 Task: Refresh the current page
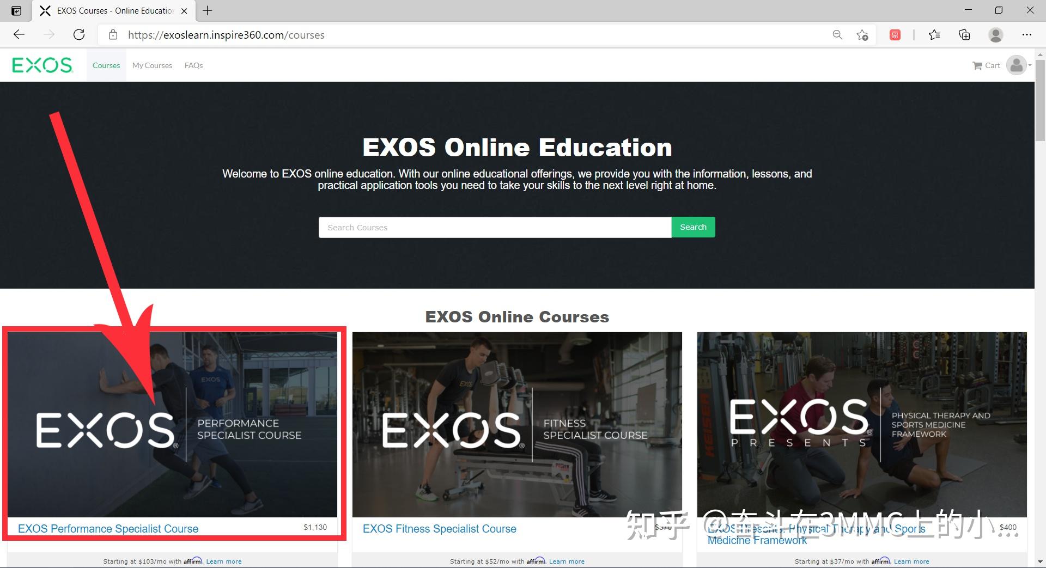pyautogui.click(x=79, y=34)
